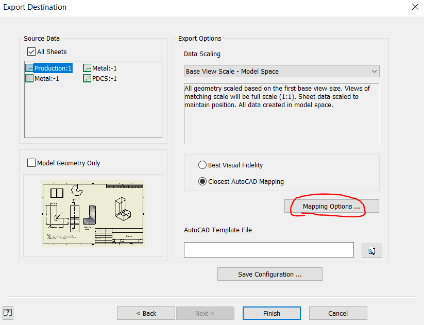Uncheck the All Sheets checkbox
Image resolution: width=424 pixels, height=325 pixels.
point(31,52)
